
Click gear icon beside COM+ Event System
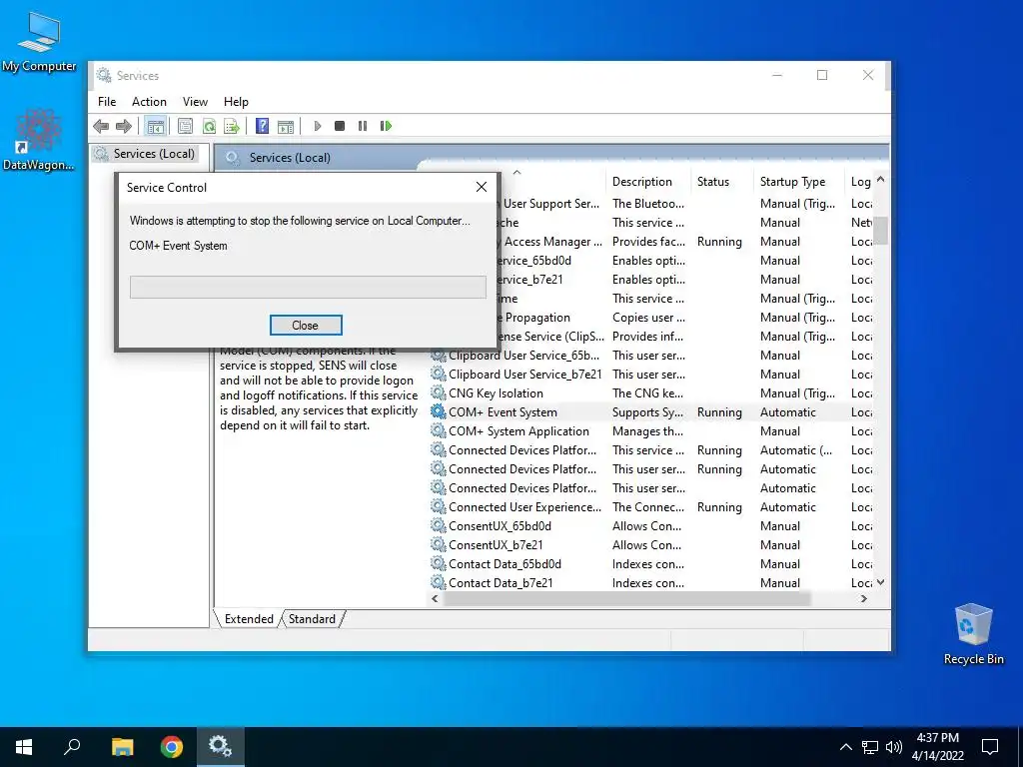[x=438, y=411]
